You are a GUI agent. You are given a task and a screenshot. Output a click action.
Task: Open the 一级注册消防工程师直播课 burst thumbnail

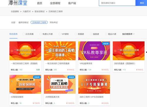(60, 51)
